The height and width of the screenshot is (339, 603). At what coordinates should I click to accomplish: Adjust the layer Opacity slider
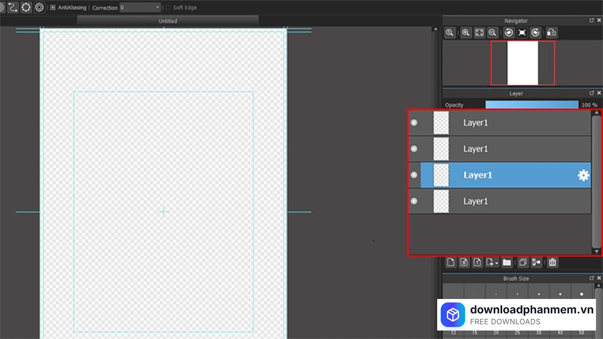pyautogui.click(x=531, y=105)
